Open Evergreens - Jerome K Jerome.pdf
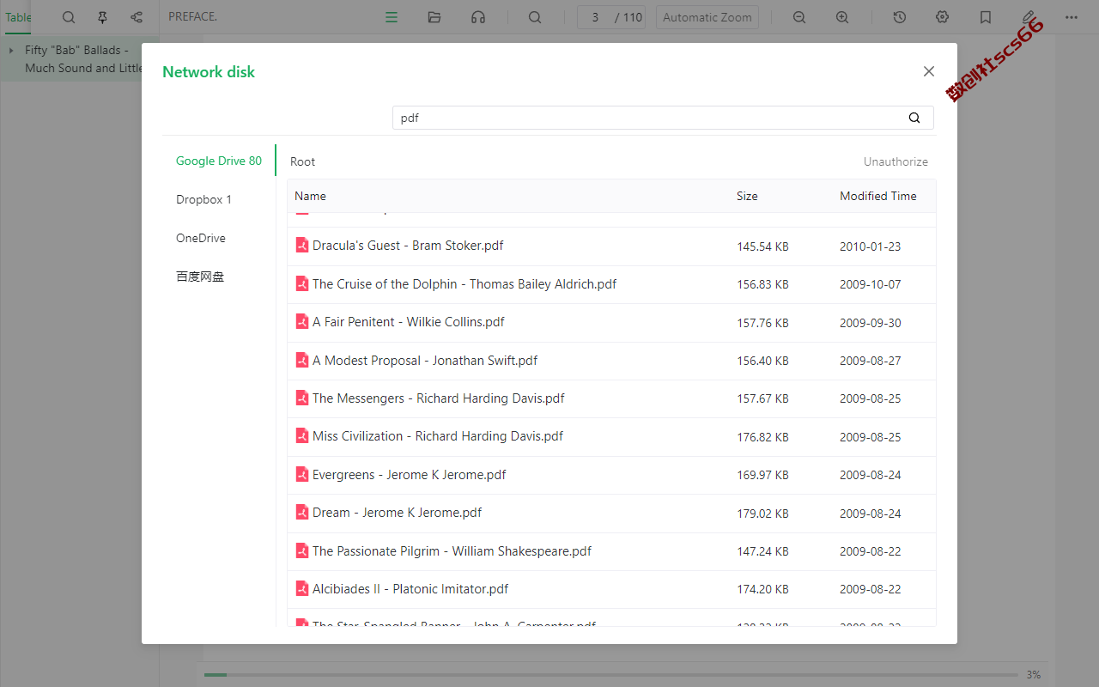Image resolution: width=1099 pixels, height=687 pixels. pyautogui.click(x=410, y=475)
